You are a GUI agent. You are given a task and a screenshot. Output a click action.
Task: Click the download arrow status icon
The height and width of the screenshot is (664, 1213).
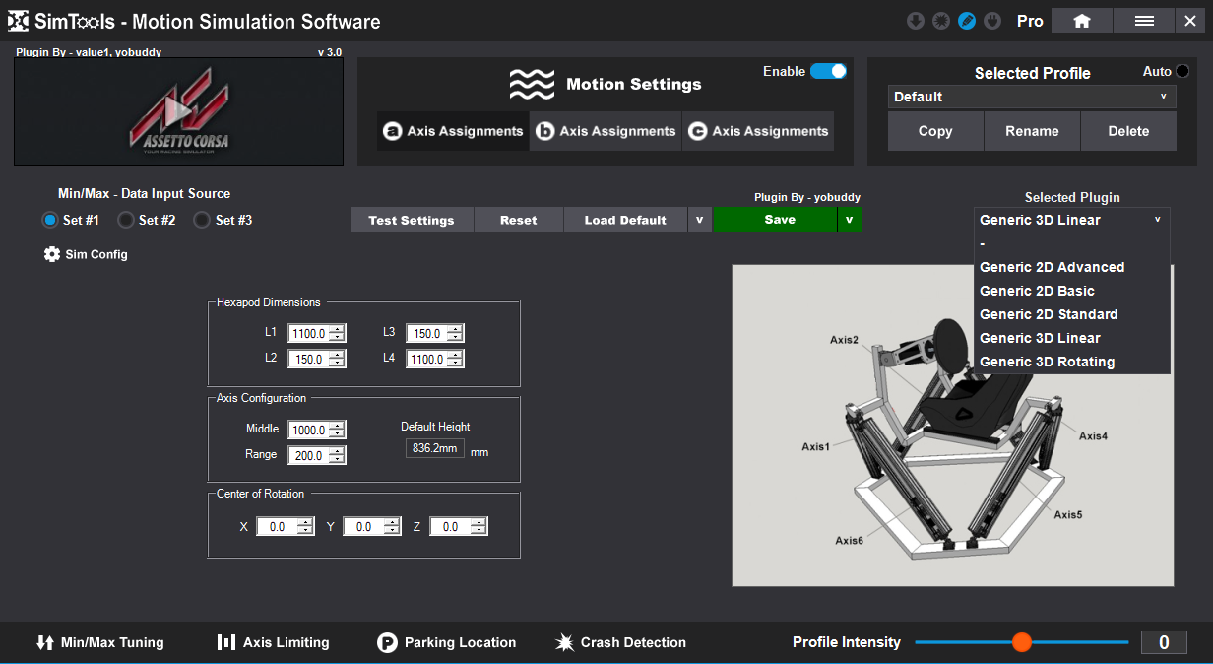(916, 21)
